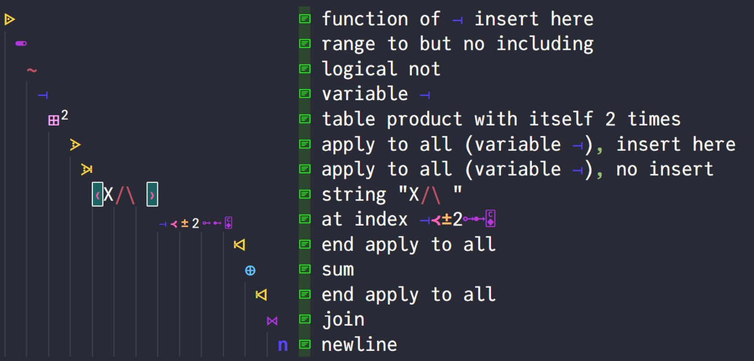Click the comment icon beside 'logical not'

pyautogui.click(x=305, y=69)
